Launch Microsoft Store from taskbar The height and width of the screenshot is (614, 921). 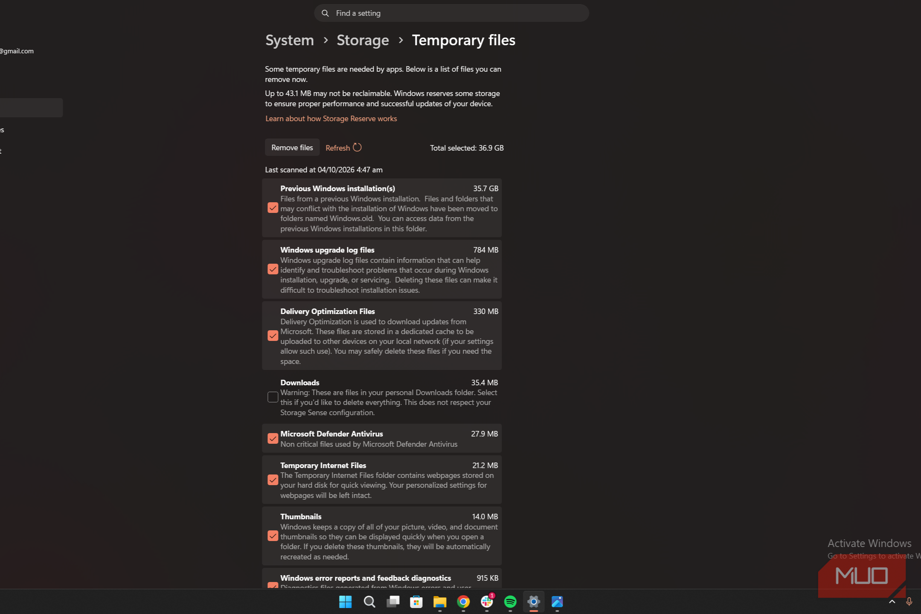(416, 602)
